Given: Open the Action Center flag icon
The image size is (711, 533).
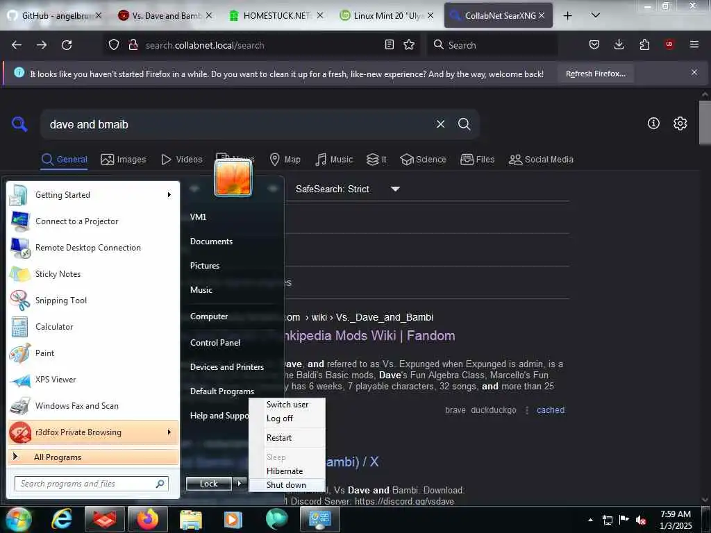Looking at the screenshot, I should 624,520.
